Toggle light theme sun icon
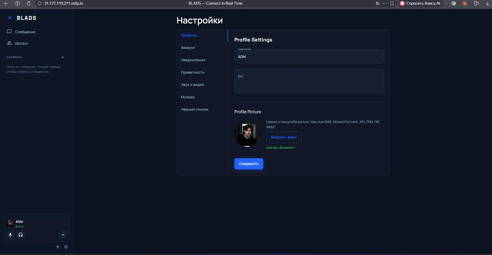The image size is (492, 255). click(58, 247)
